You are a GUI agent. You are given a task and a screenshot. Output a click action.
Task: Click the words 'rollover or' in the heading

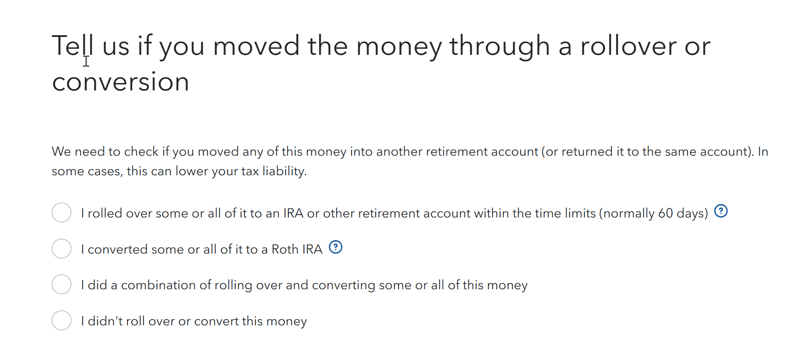(645, 46)
